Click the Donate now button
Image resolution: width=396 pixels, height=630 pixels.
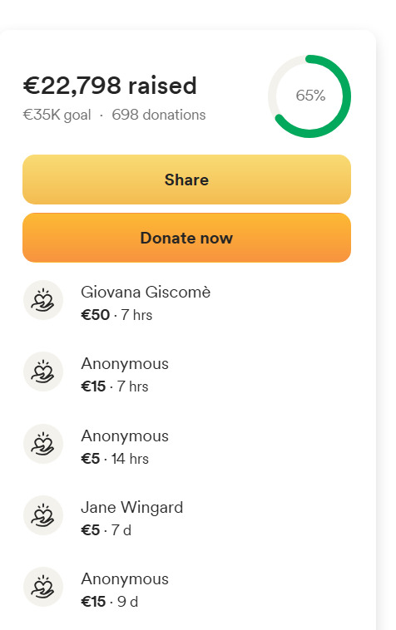pos(186,238)
